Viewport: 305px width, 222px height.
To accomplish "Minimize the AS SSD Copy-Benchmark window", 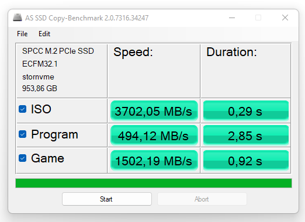I will [232, 18].
